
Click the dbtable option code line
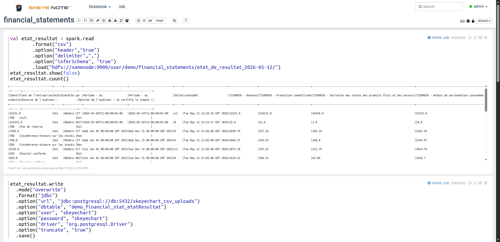point(91,207)
